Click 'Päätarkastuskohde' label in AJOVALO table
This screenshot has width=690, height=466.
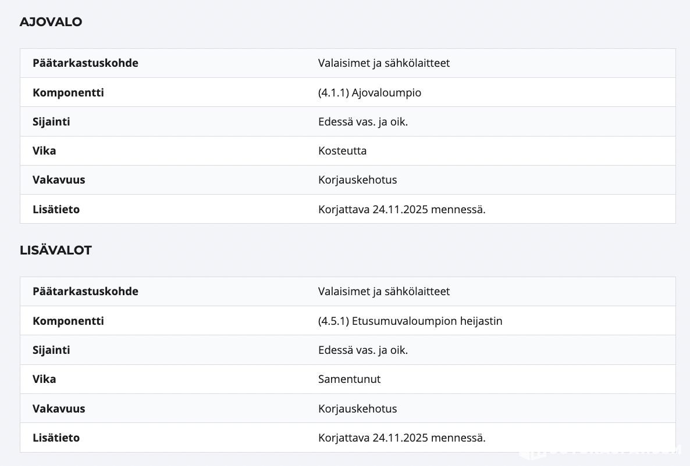86,63
